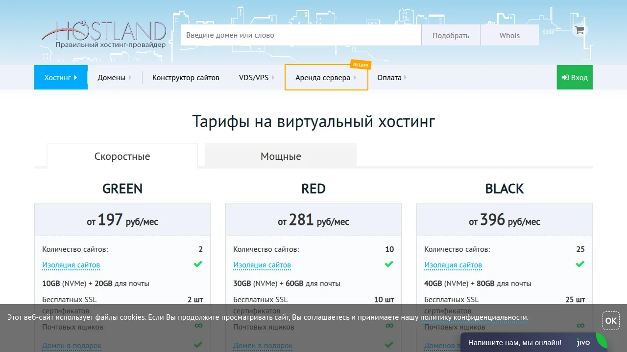The height and width of the screenshot is (352, 627).
Task: Open Изоляция сайтов link in RED plan
Action: 262,265
